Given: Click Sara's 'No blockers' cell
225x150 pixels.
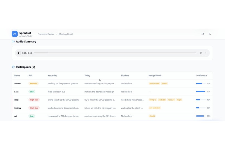Looking at the screenshot, I should (x=126, y=92).
